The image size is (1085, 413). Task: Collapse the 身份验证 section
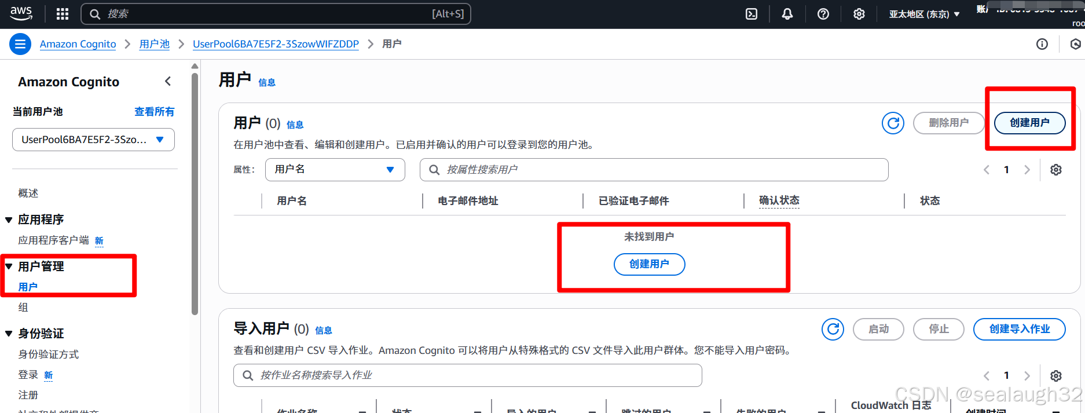tap(9, 334)
